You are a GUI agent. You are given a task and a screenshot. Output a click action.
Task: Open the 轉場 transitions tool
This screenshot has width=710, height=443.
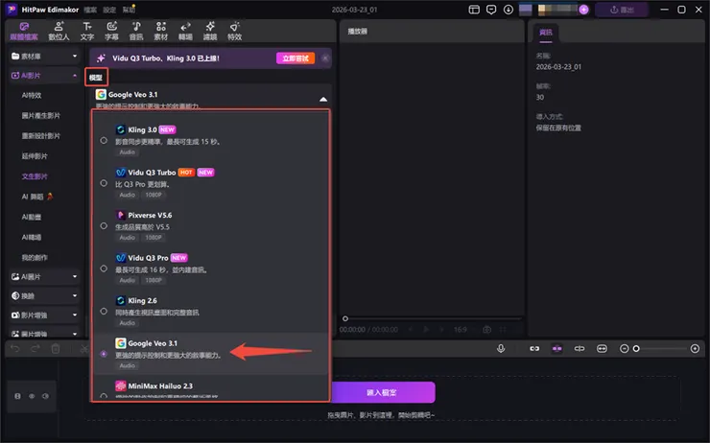(x=185, y=31)
